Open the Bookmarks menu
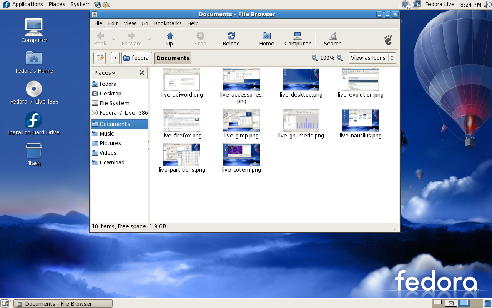492x308 pixels. [168, 23]
